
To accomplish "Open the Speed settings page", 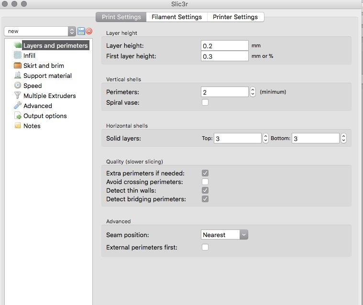I will click(x=33, y=86).
